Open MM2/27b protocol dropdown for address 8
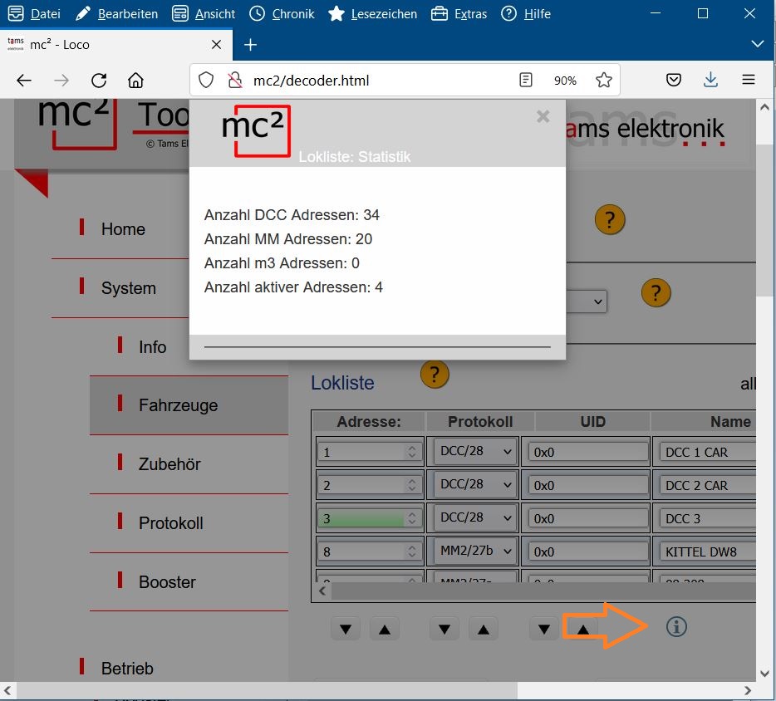 (x=474, y=550)
